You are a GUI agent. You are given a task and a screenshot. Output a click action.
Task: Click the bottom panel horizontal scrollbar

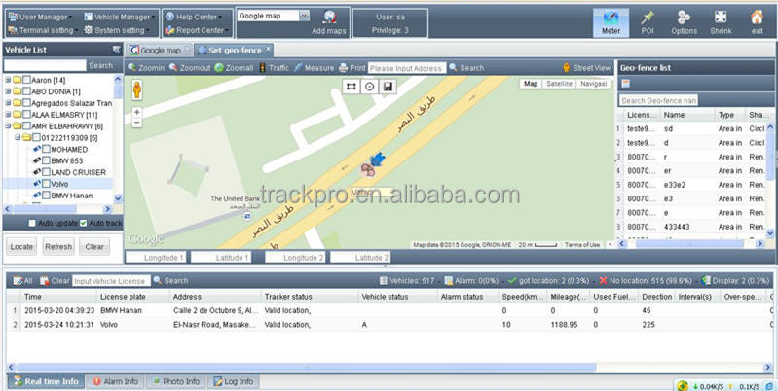click(307, 368)
